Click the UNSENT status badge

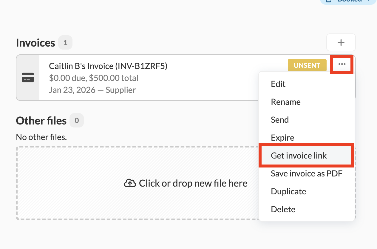(307, 65)
